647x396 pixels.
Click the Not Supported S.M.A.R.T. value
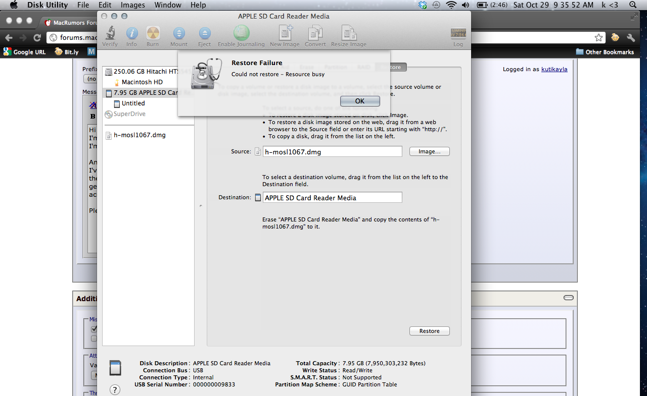362,377
